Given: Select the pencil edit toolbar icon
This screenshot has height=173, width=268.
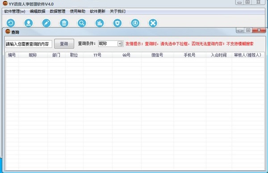Looking at the screenshot, I should click(46, 23).
